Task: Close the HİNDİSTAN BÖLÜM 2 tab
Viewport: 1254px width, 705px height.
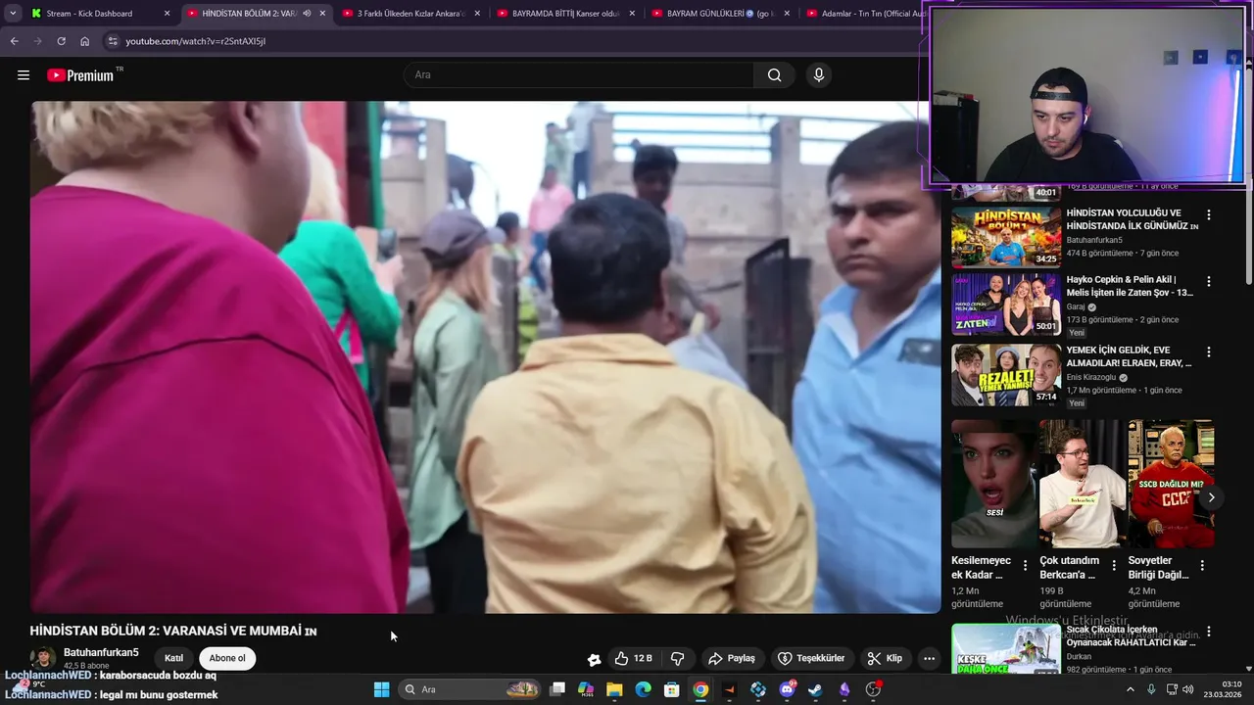Action: (322, 14)
